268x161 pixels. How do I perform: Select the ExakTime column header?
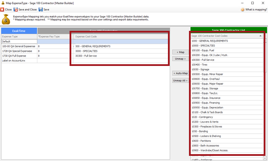coord(19,31)
